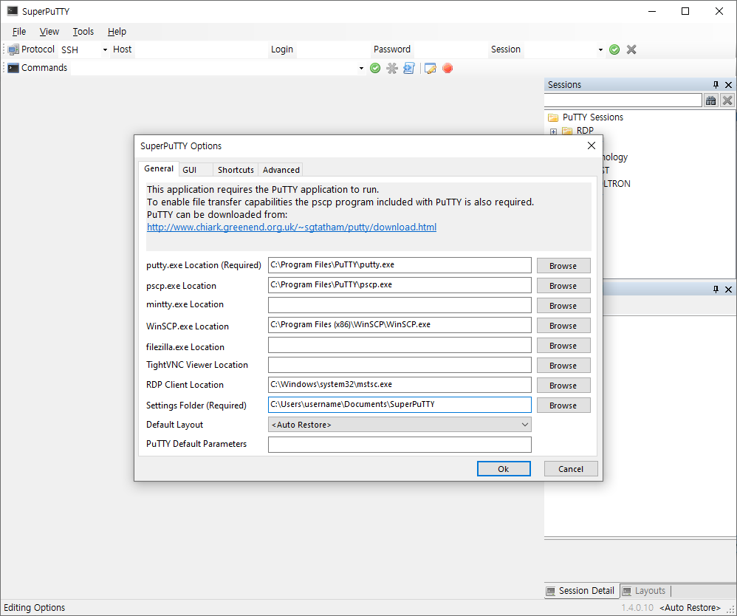
Task: Browse for pscp.exe location
Action: [563, 286]
